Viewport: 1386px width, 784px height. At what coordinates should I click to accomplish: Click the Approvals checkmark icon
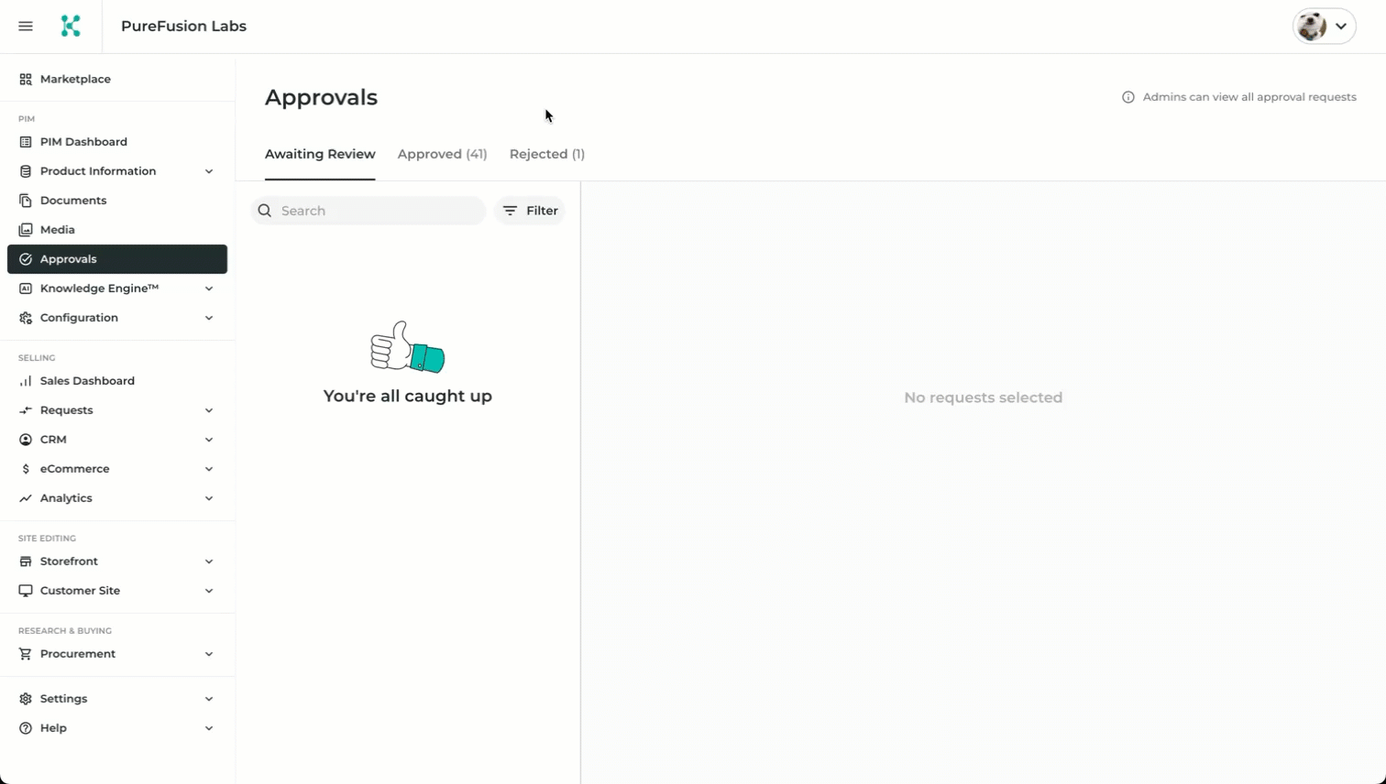26,259
